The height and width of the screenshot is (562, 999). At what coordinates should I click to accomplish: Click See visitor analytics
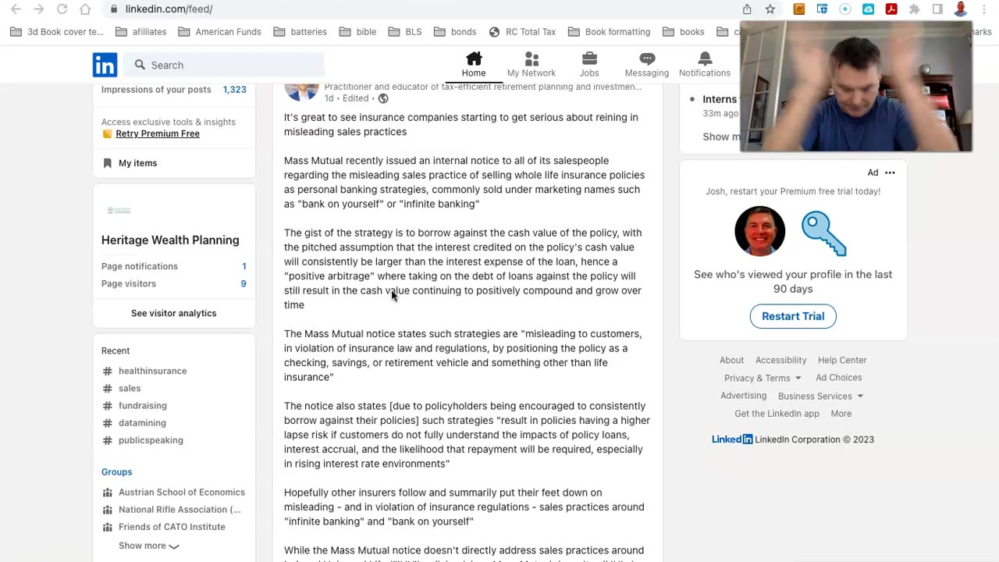(174, 313)
